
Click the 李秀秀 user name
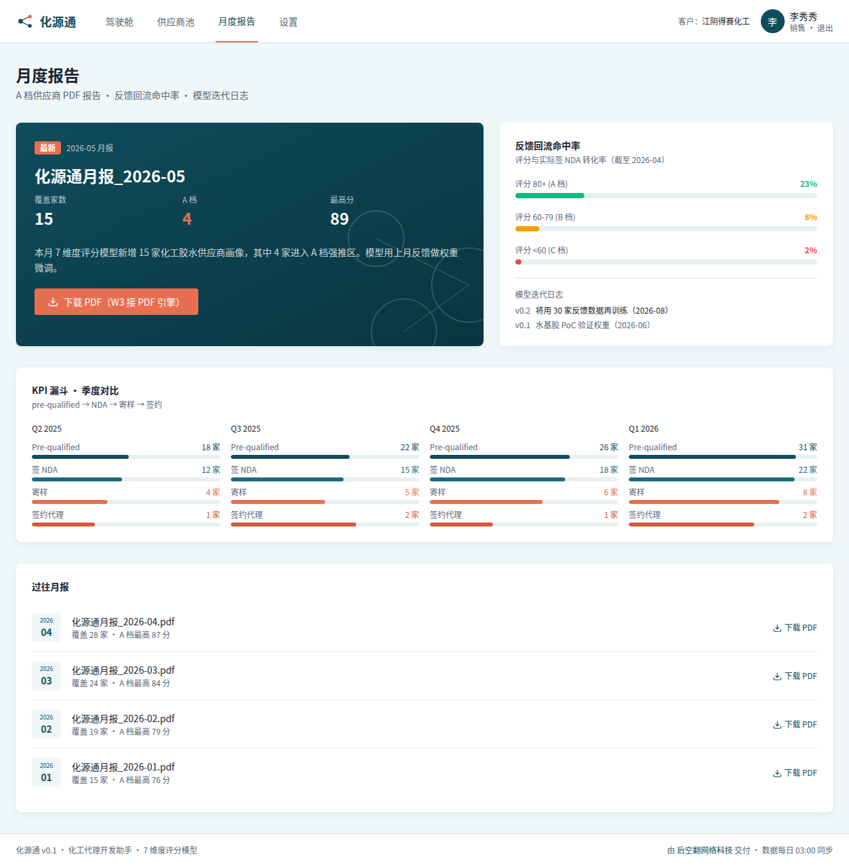tap(803, 17)
